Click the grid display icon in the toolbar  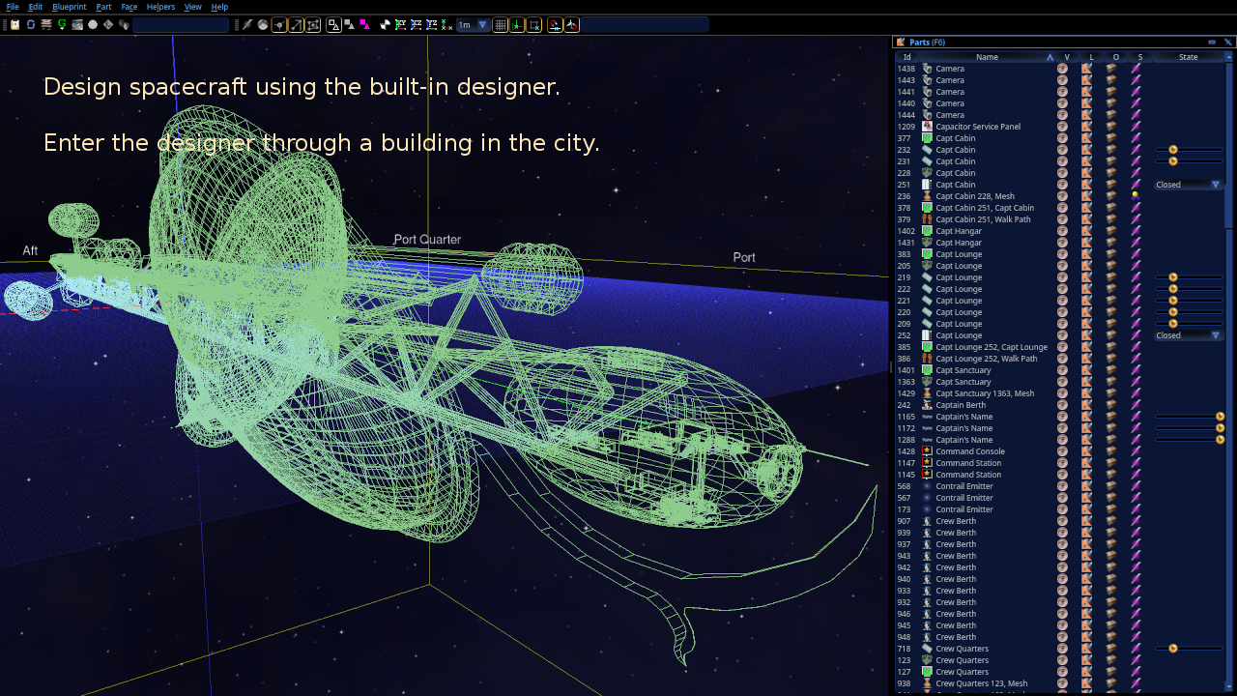coord(501,25)
